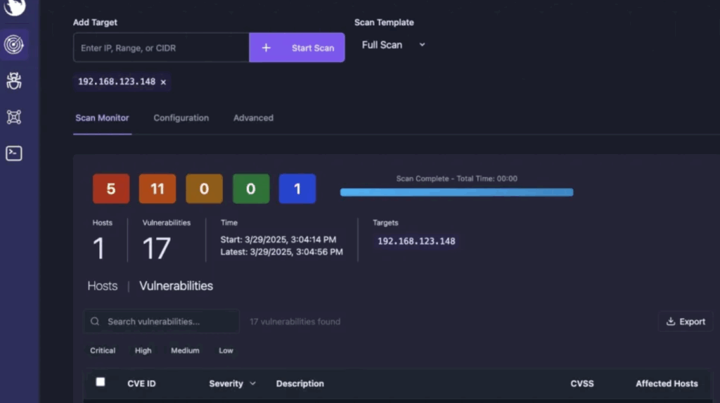Switch to the Configuration tab
The height and width of the screenshot is (403, 720).
[181, 118]
